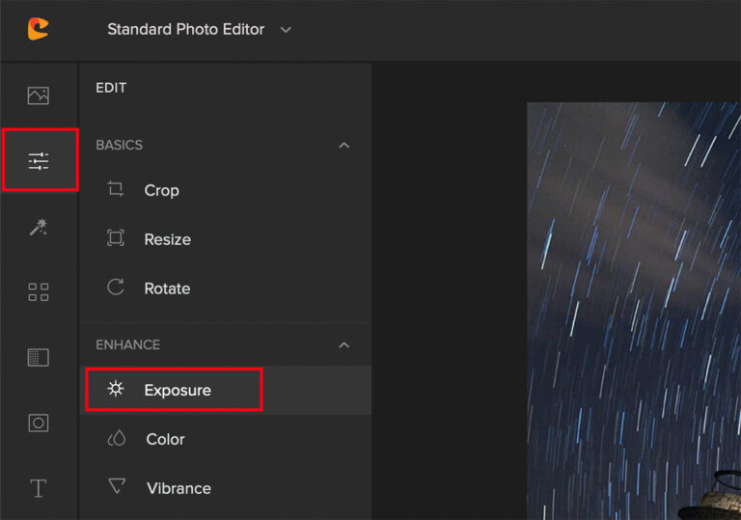The image size is (741, 520).
Task: Open the Touch Up magic wand tool
Action: click(39, 227)
